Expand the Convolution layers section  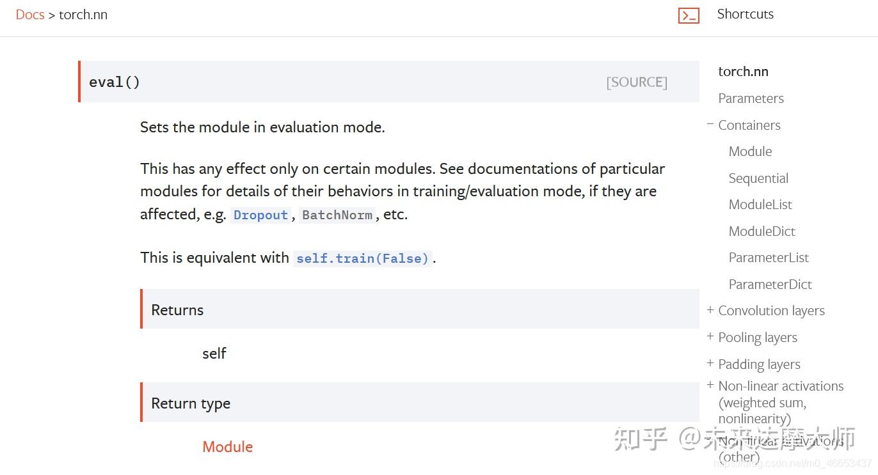[x=710, y=310]
